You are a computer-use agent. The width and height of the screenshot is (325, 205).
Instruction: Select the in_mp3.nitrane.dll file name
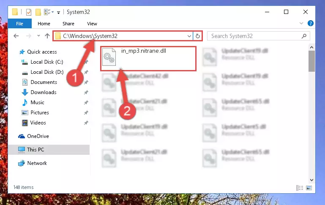point(144,51)
